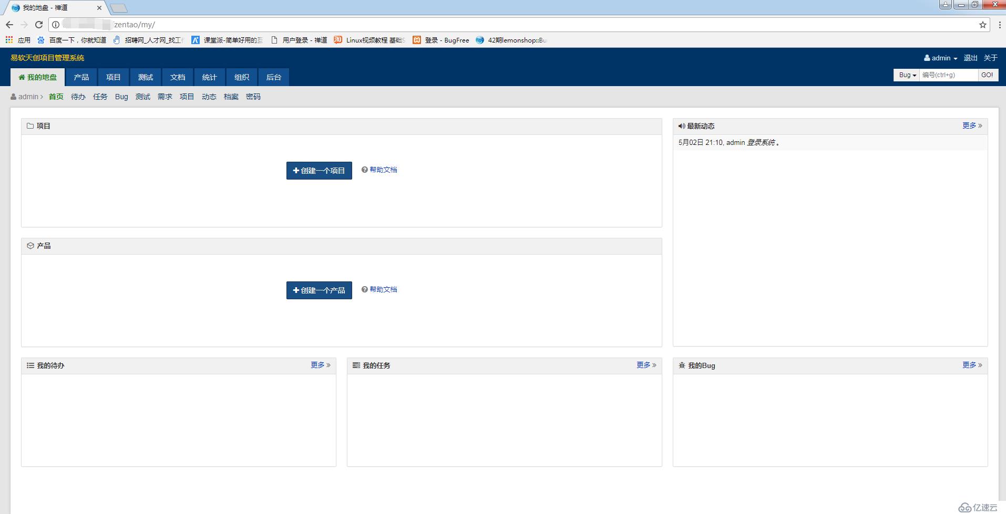Open the 需求 submenu item
The image size is (1006, 514).
click(165, 97)
